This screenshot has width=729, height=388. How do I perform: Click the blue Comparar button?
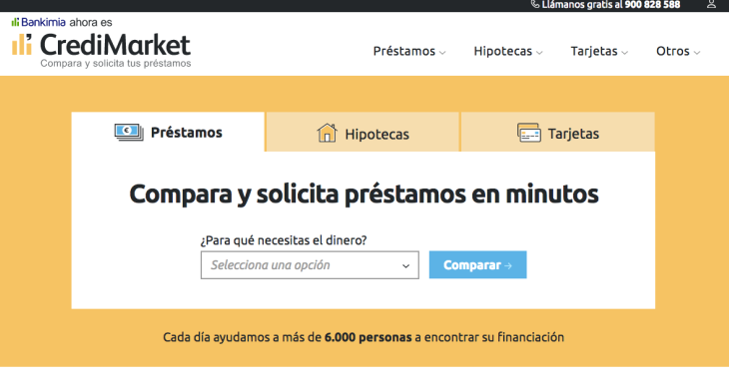point(477,265)
